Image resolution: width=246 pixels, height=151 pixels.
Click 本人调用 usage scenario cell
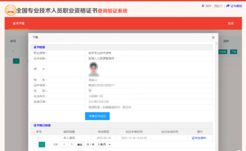pos(69,138)
